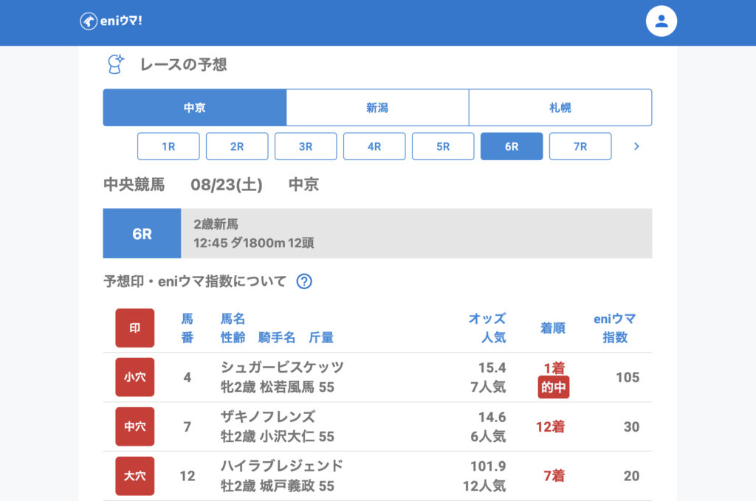
Task: Click the race prediction head icon
Action: pos(114,65)
